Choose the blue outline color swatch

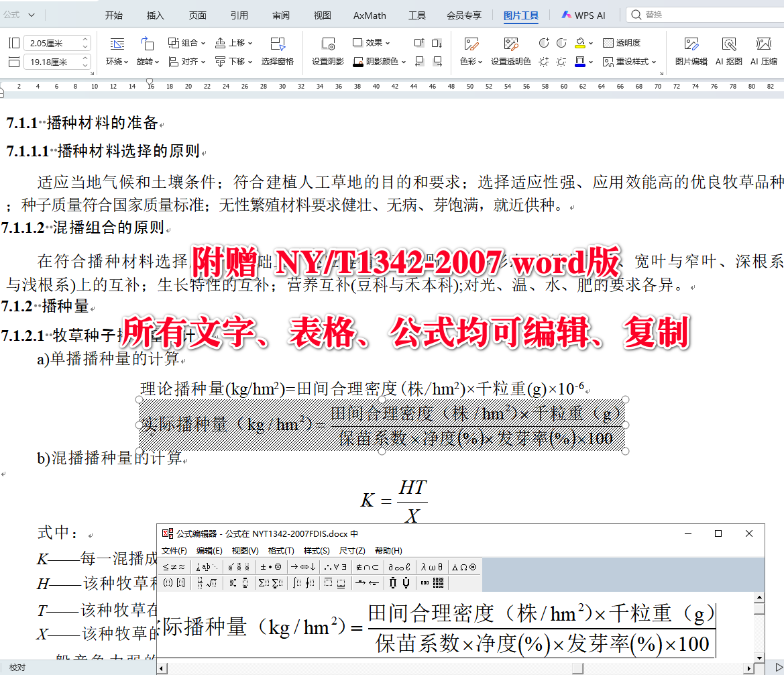tap(581, 62)
